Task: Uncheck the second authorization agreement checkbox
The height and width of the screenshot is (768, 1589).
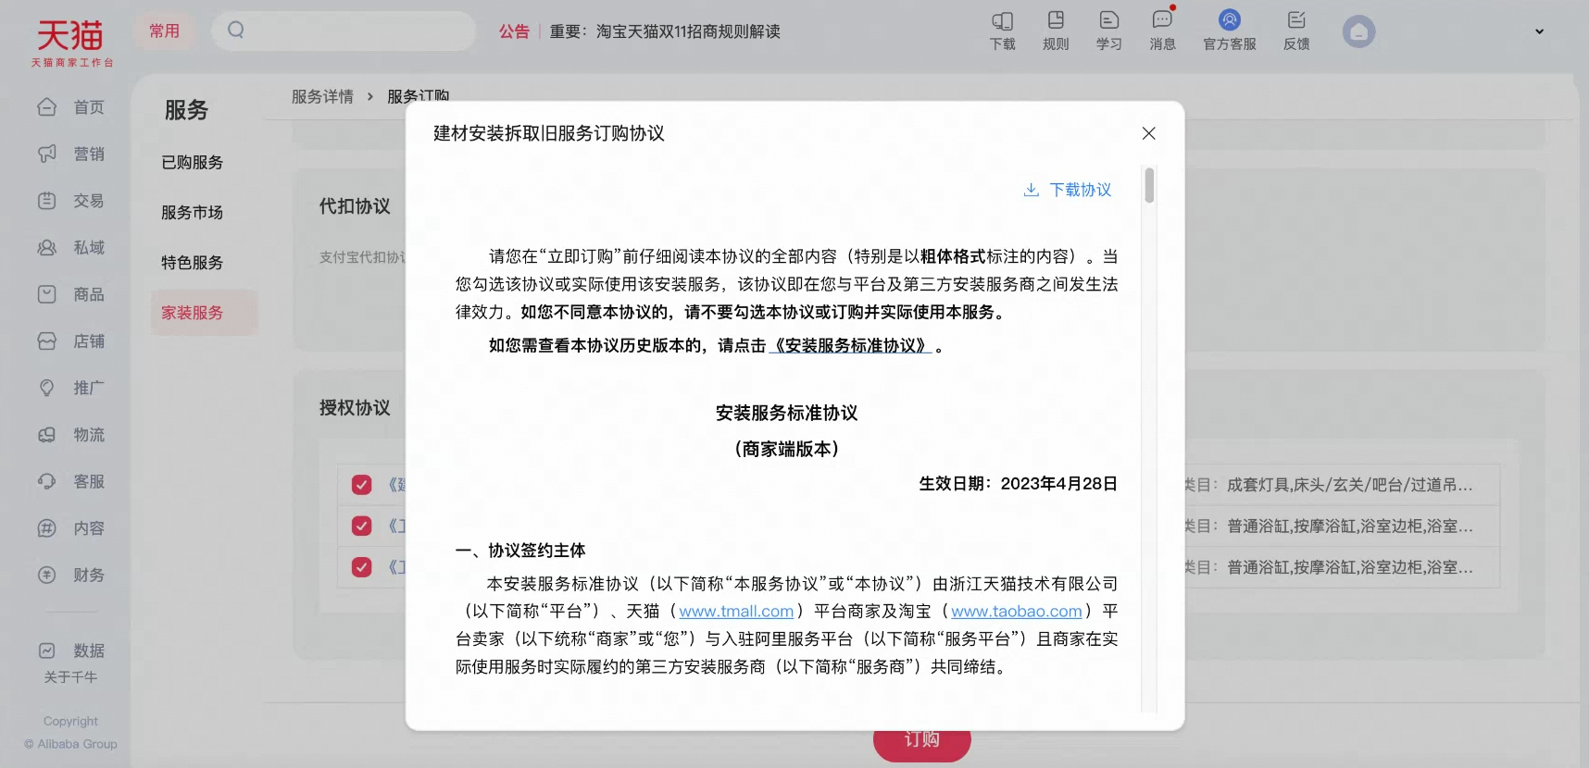Action: tap(362, 526)
